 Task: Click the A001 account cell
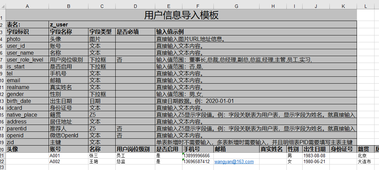(69, 156)
